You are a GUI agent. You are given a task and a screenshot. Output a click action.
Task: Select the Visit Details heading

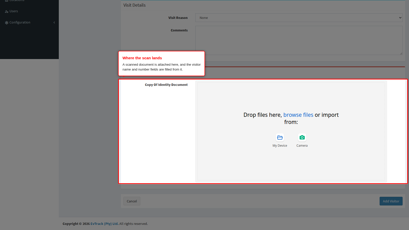[x=134, y=5]
